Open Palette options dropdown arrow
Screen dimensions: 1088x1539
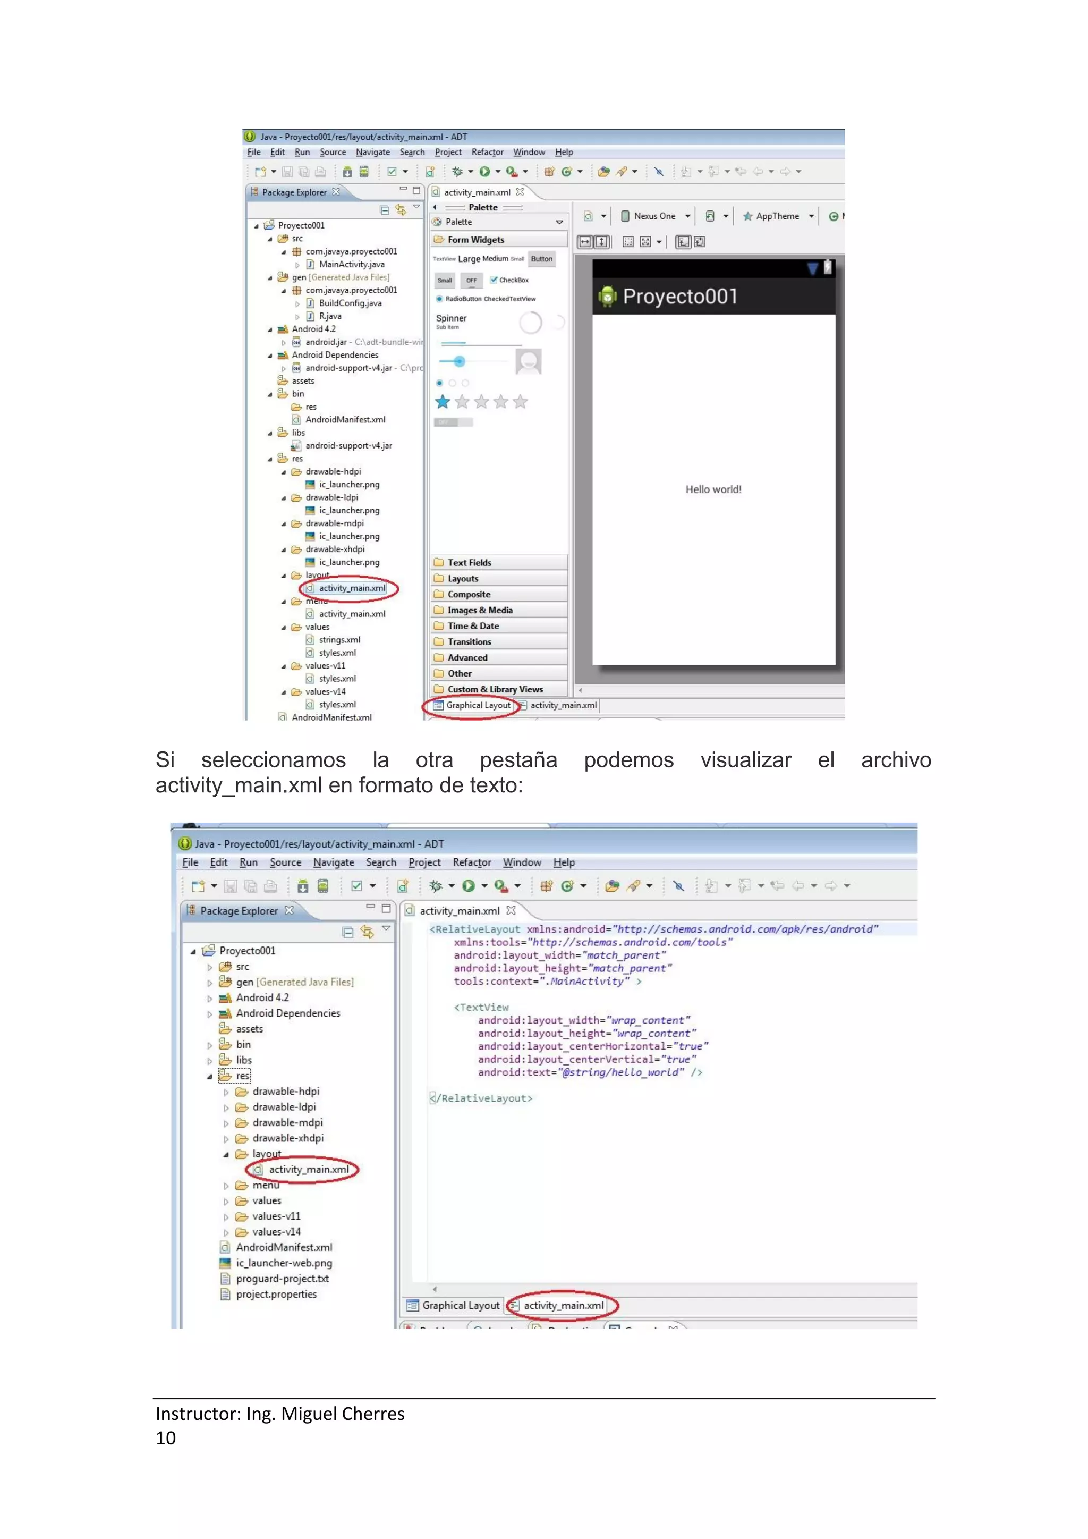pos(559,222)
